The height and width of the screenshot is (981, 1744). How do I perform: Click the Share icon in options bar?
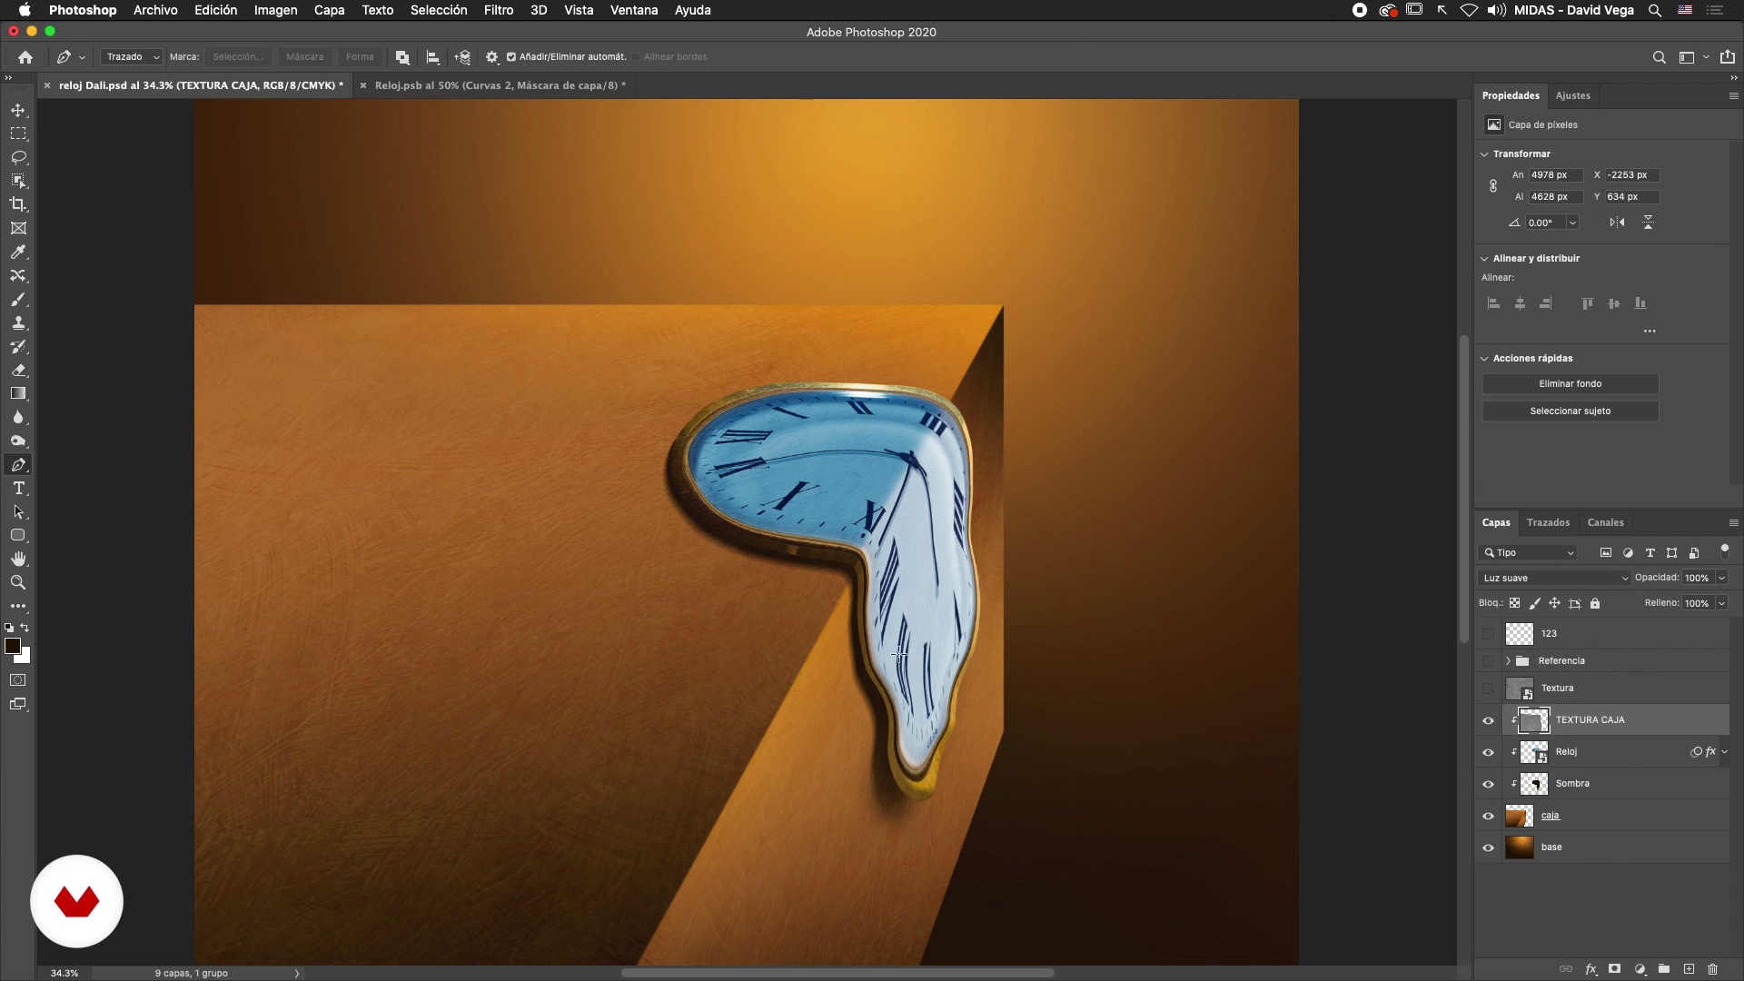1727,57
